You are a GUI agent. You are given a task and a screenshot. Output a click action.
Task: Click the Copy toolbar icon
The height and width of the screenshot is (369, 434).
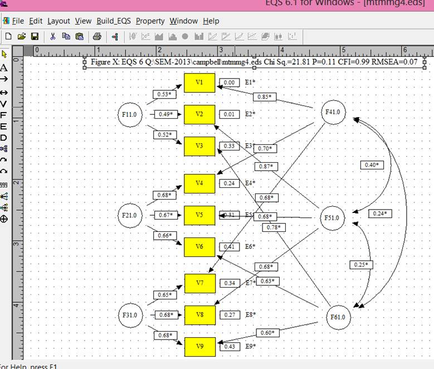pos(66,36)
